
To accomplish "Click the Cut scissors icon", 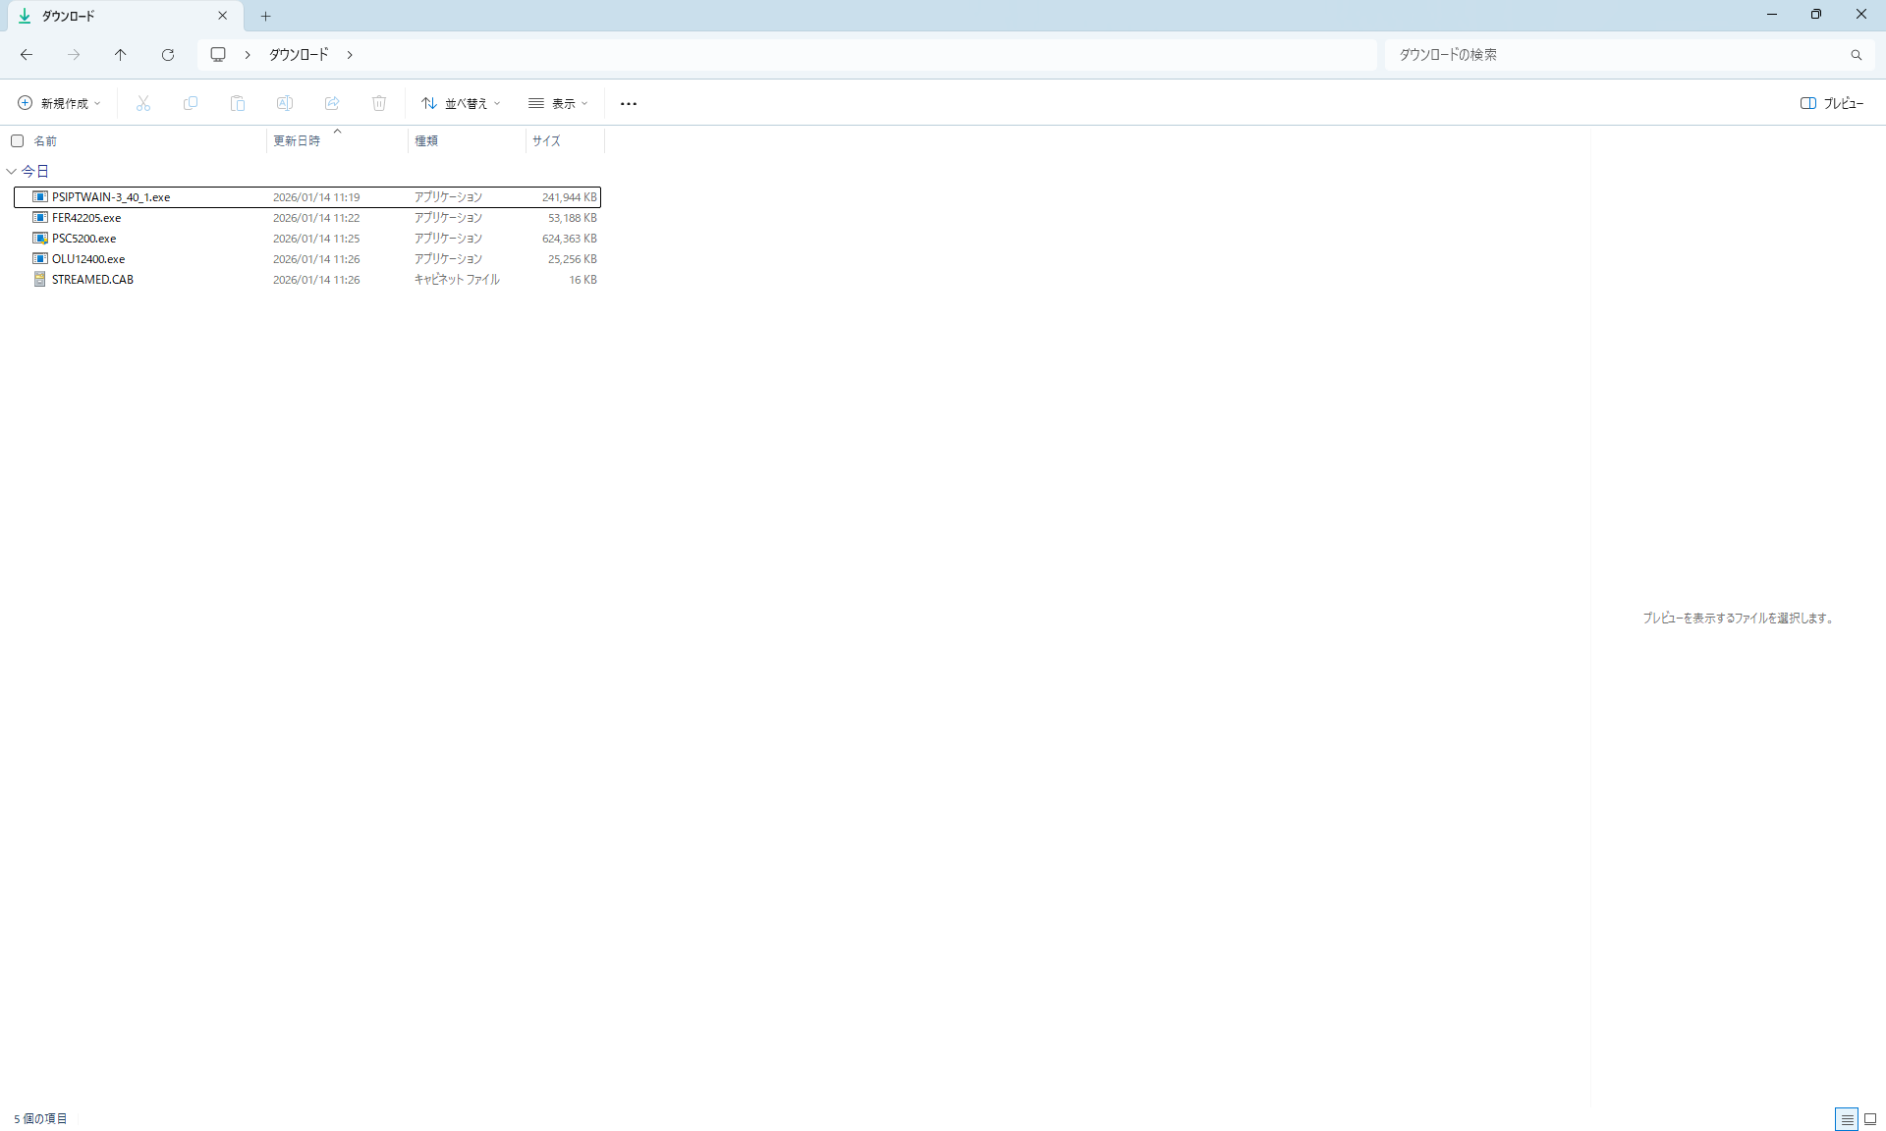I will (x=143, y=103).
